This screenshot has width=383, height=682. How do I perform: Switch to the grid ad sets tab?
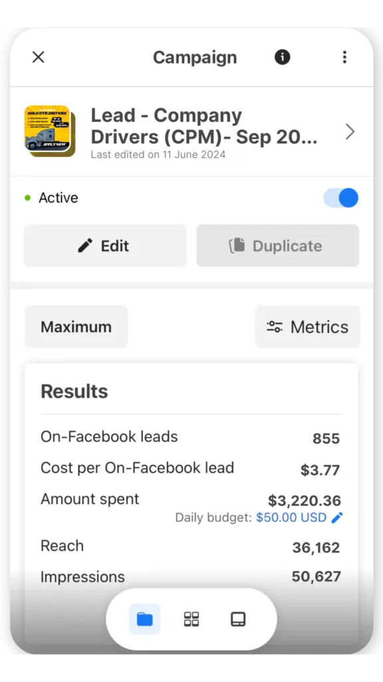pyautogui.click(x=191, y=619)
